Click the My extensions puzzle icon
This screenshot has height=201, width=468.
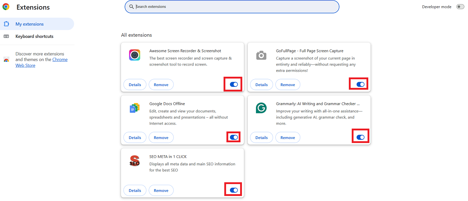6,24
